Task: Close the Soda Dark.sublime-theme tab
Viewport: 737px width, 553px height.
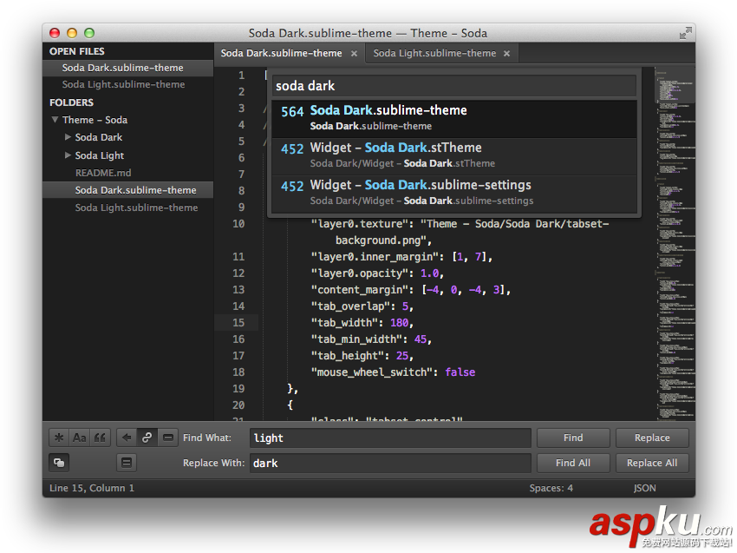Action: click(x=354, y=54)
